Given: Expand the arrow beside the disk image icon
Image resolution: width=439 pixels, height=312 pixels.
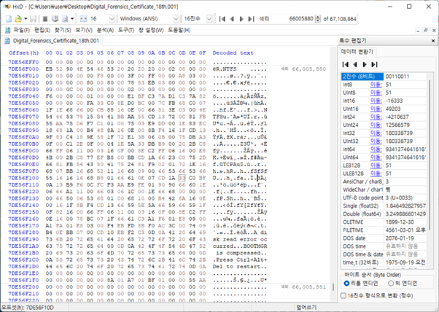Looking at the screenshot, I should click(72, 19).
